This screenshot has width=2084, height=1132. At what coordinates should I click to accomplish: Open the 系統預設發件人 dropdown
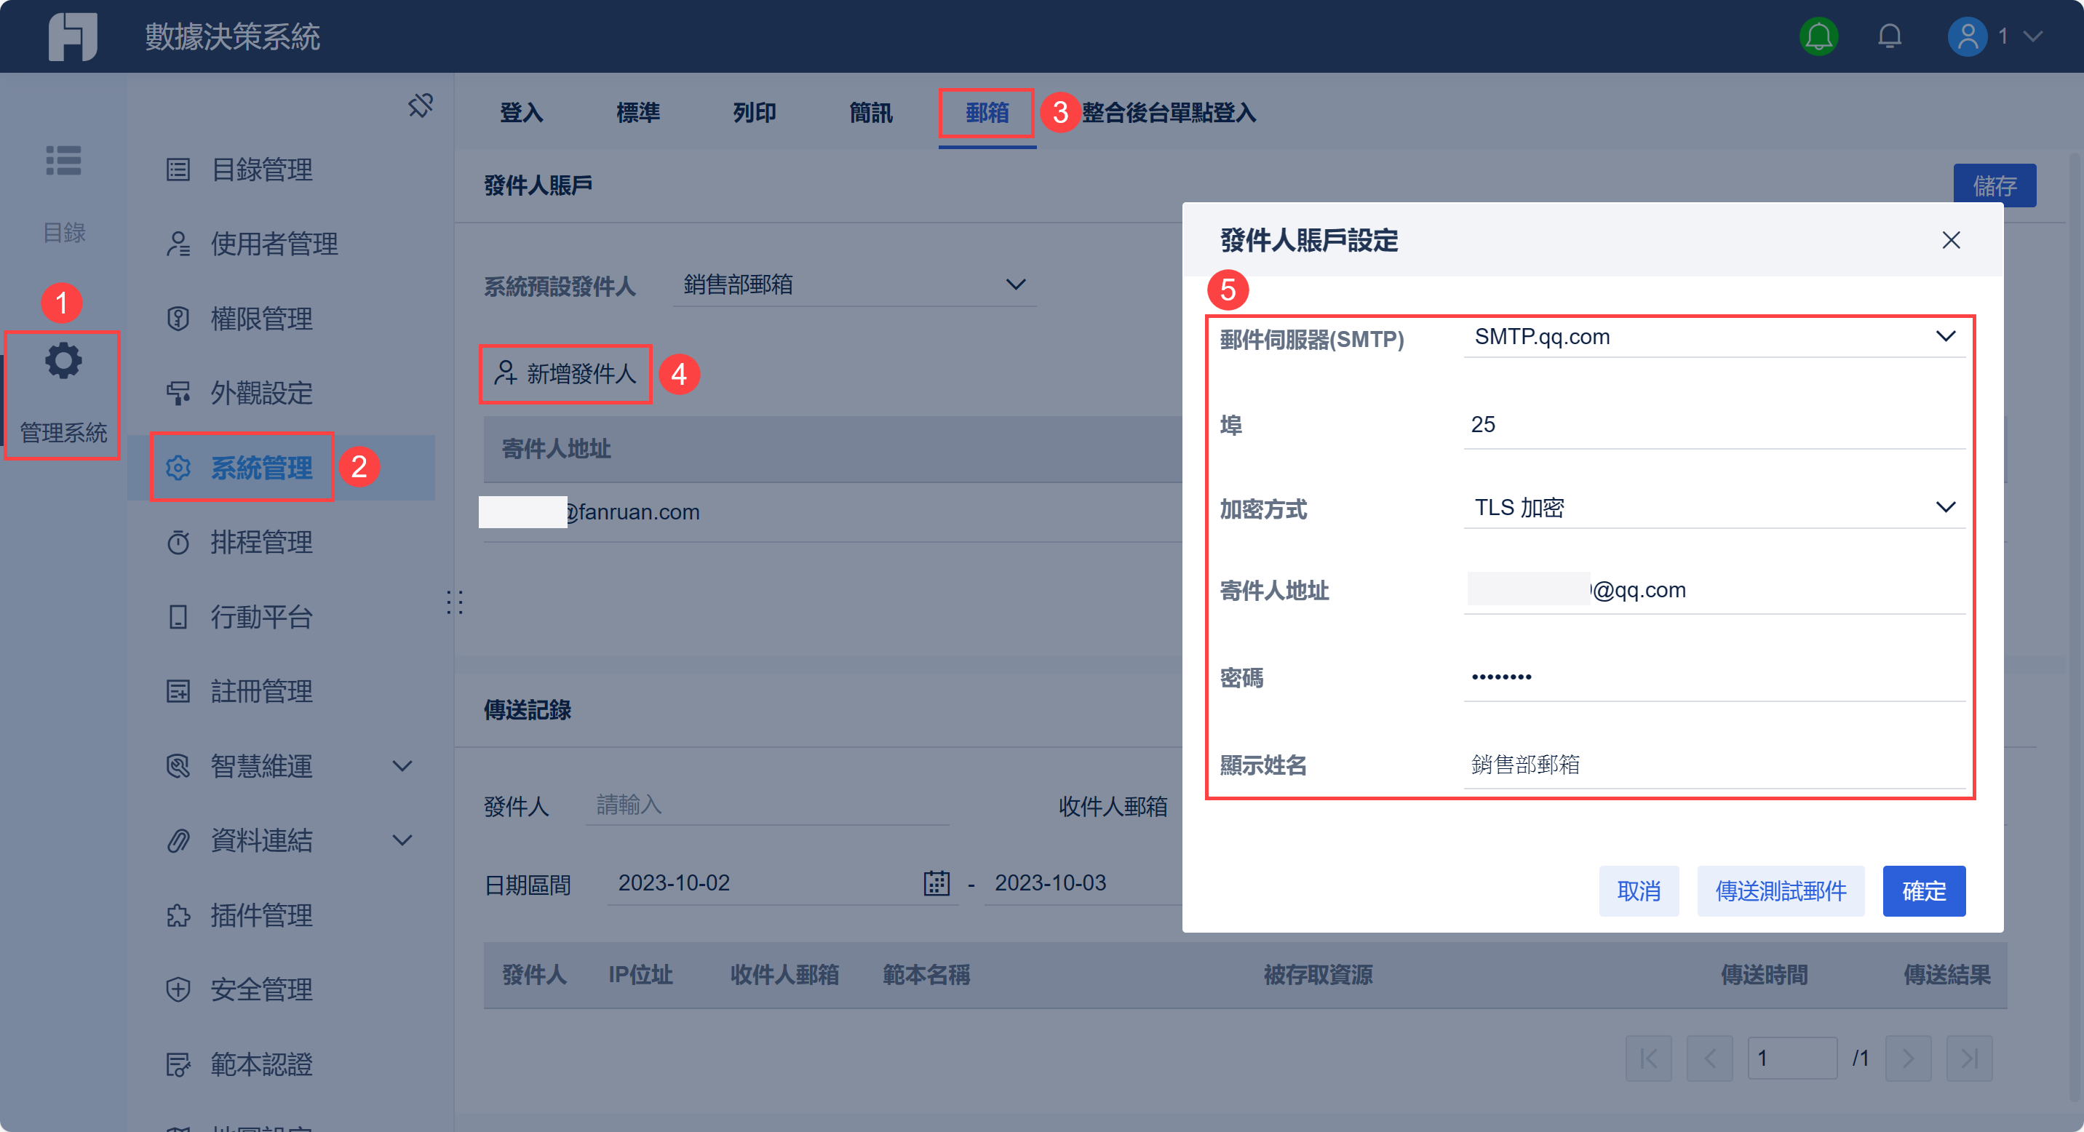[x=1015, y=284]
